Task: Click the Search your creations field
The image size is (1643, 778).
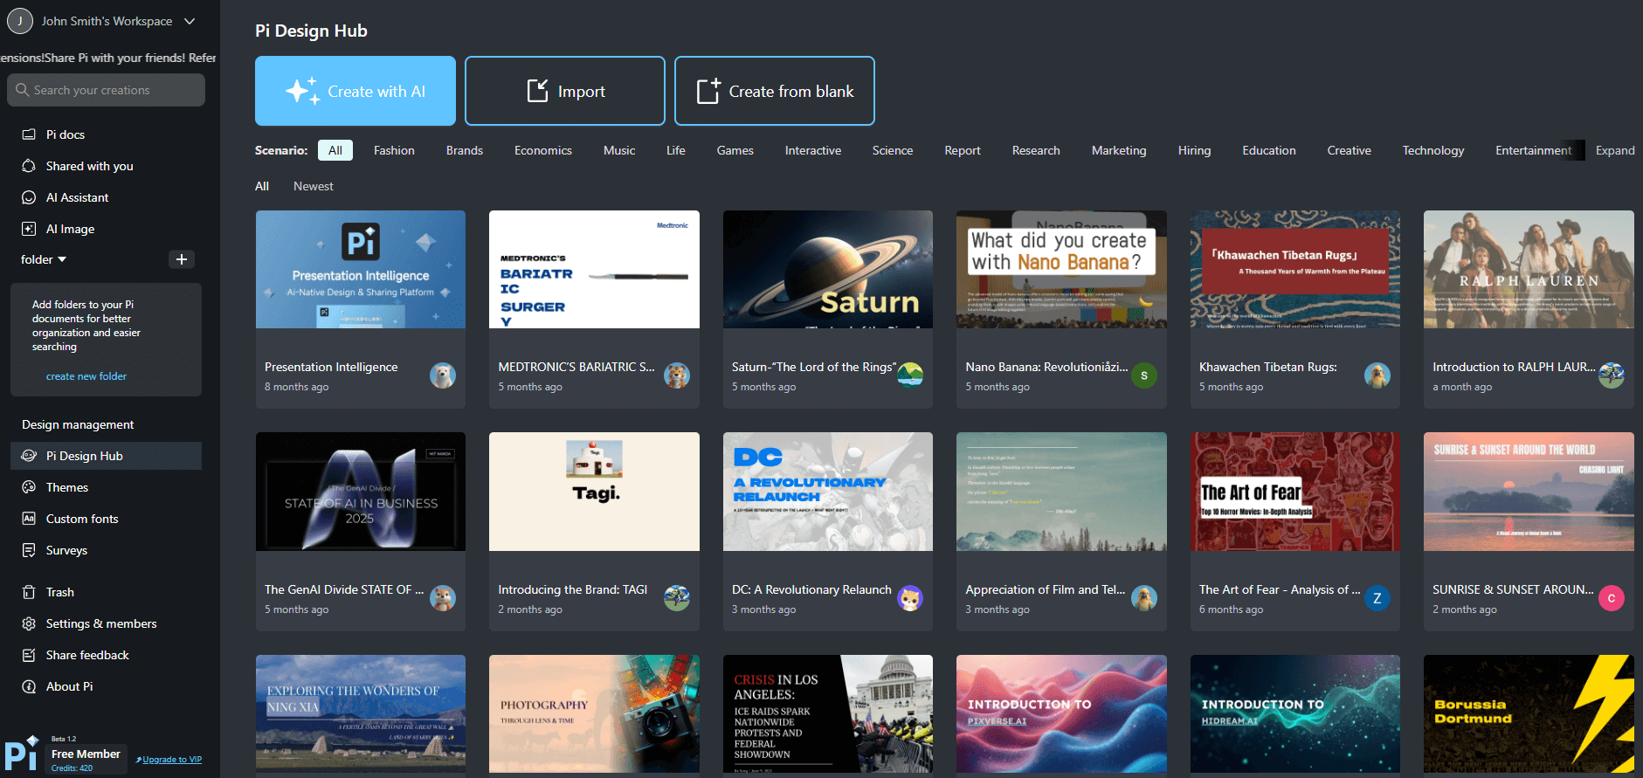Action: point(107,90)
